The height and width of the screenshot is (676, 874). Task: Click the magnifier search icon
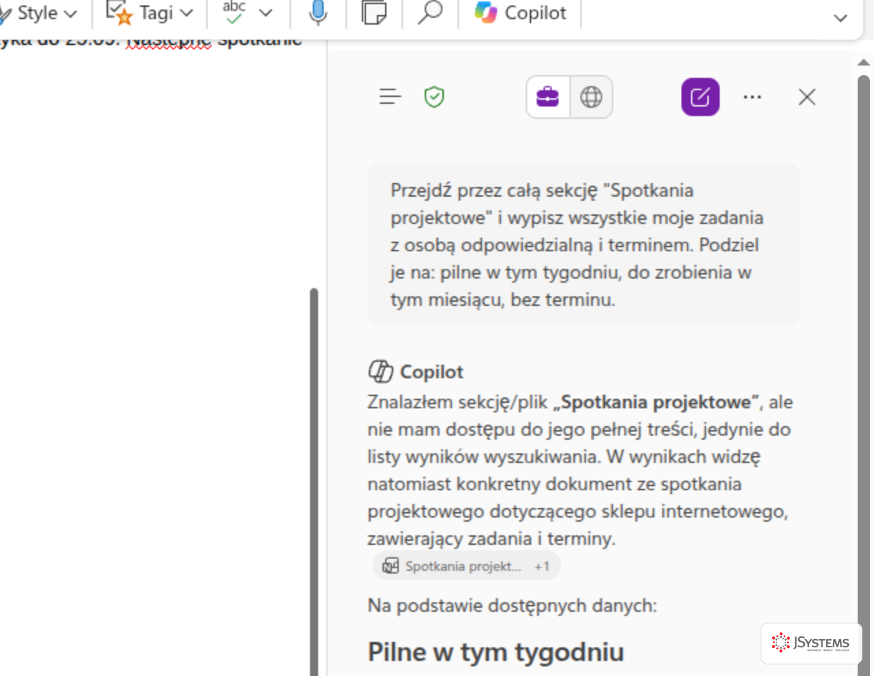coord(430,12)
